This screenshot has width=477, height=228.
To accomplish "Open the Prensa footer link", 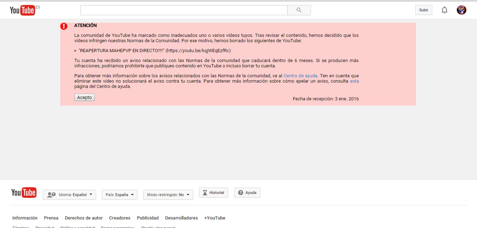I will pos(51,218).
